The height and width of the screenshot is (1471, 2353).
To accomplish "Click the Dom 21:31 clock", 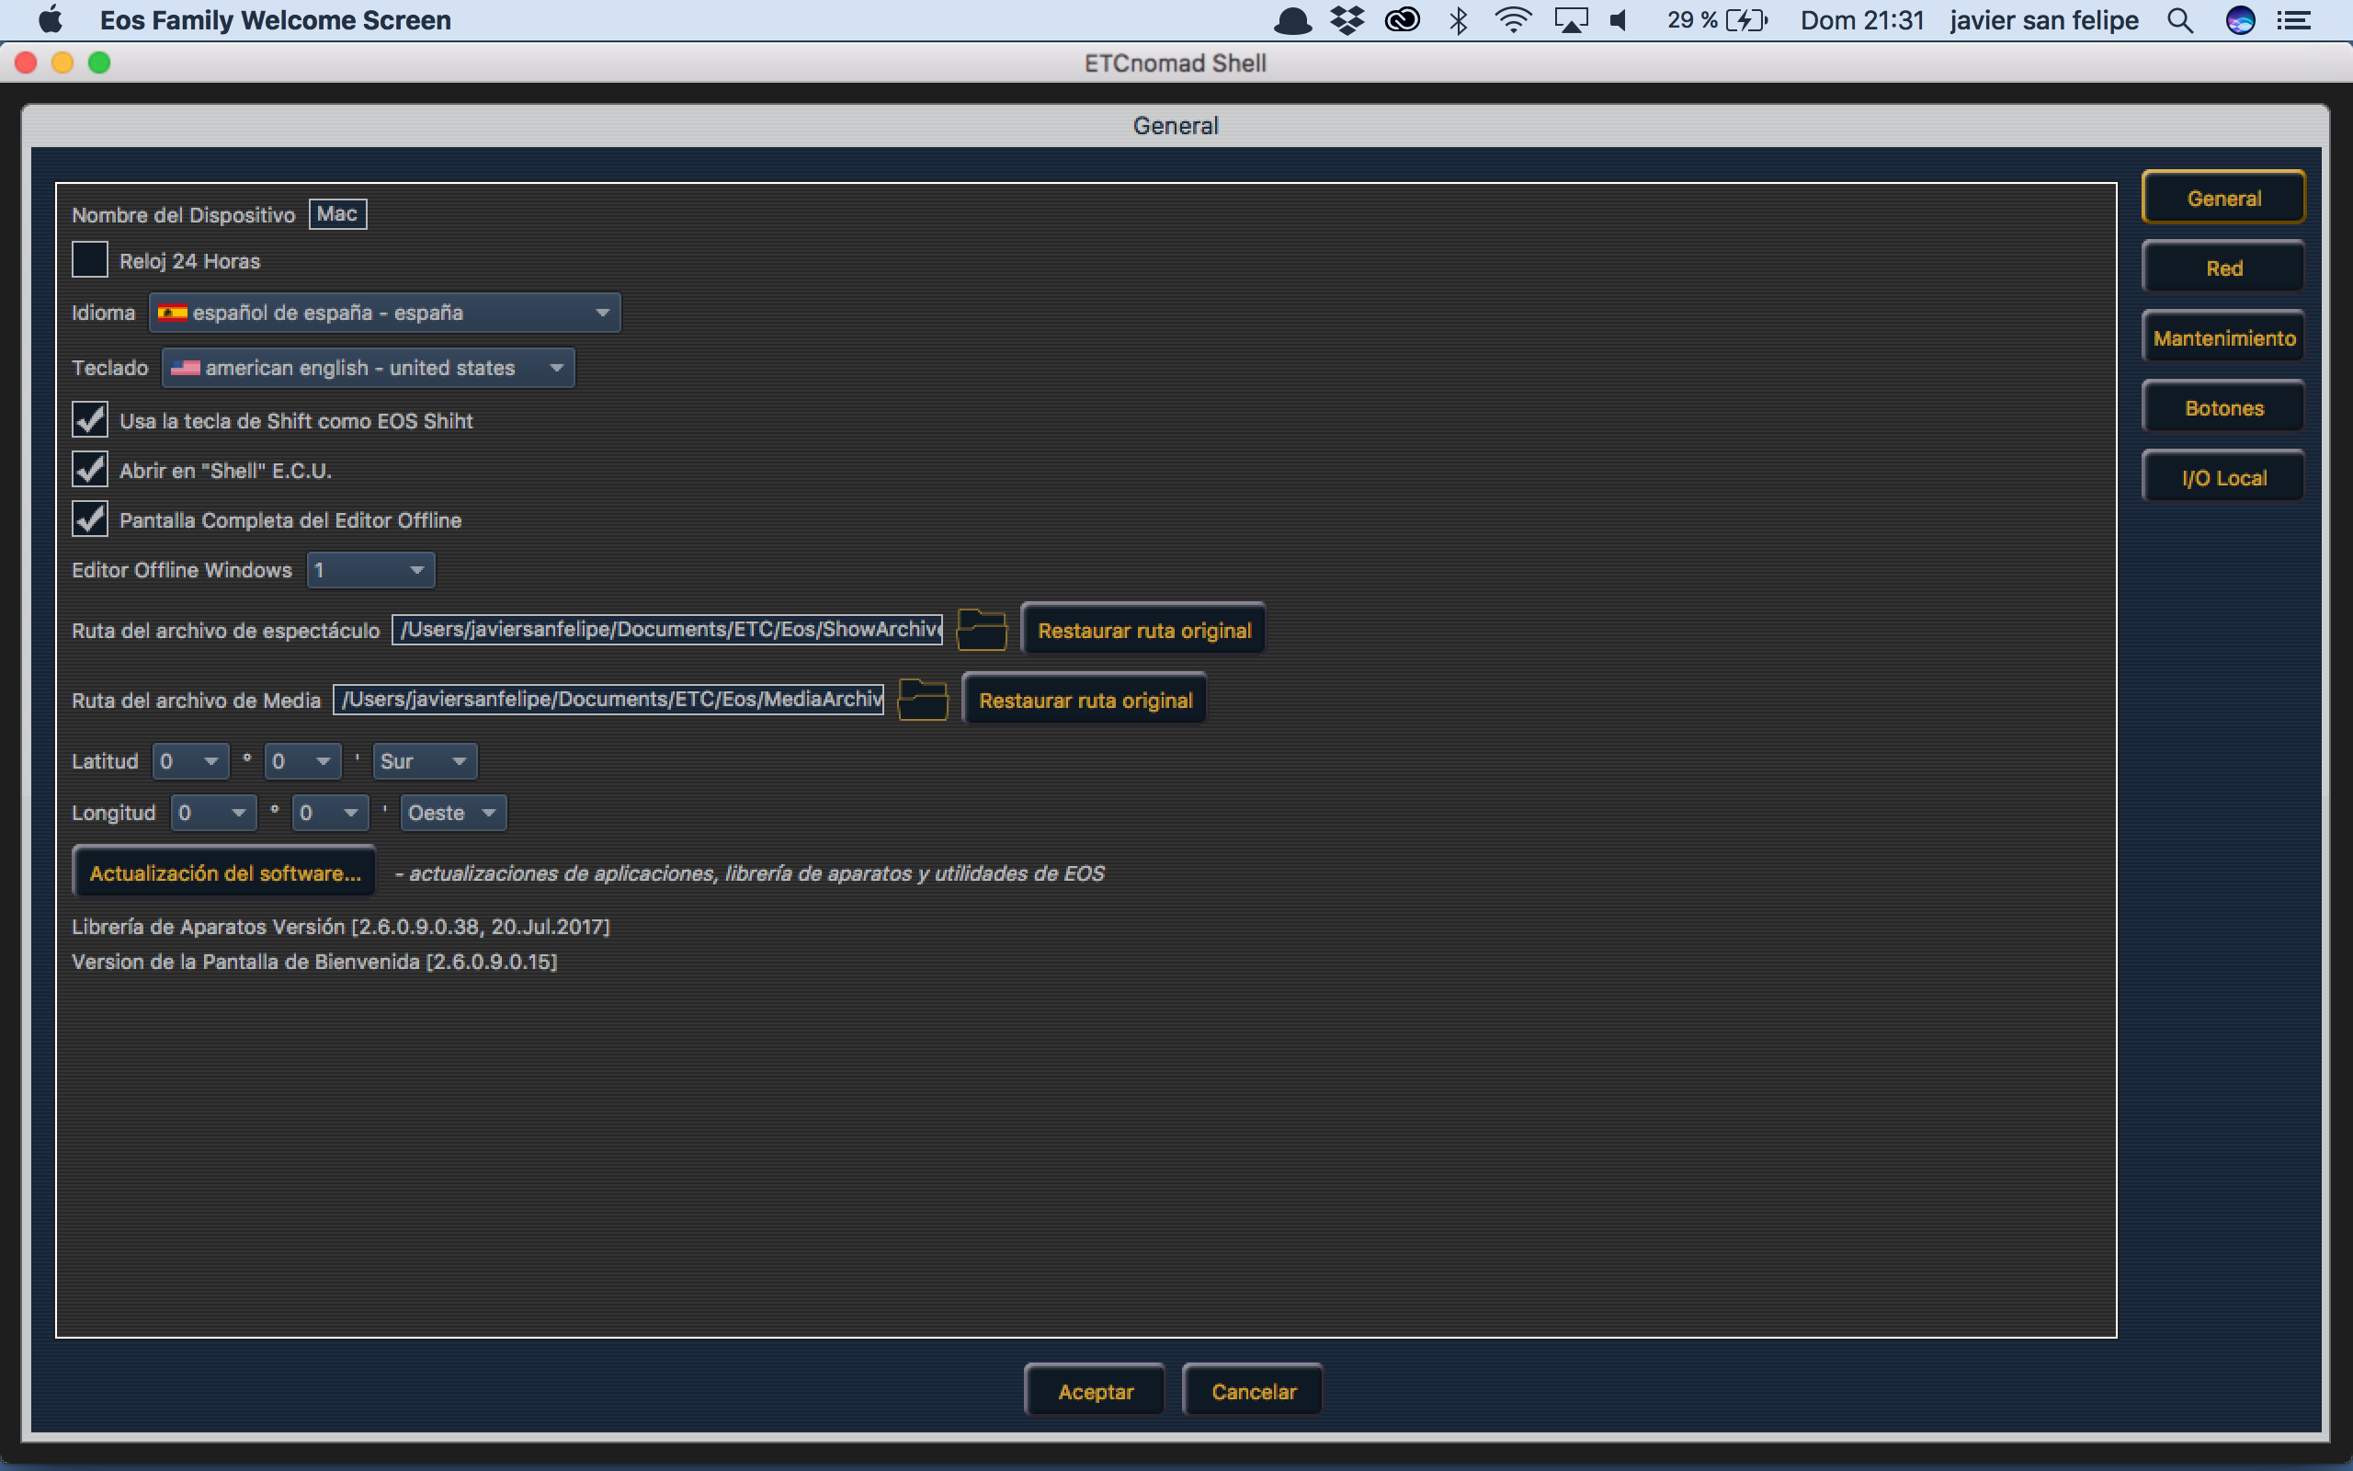I will tap(1862, 20).
